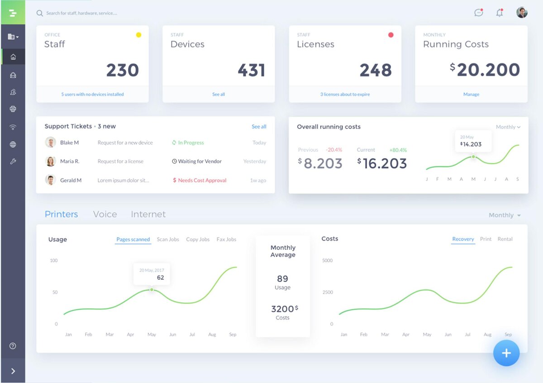This screenshot has width=543, height=383.
Task: Switch to the Voice tab
Action: coord(105,214)
